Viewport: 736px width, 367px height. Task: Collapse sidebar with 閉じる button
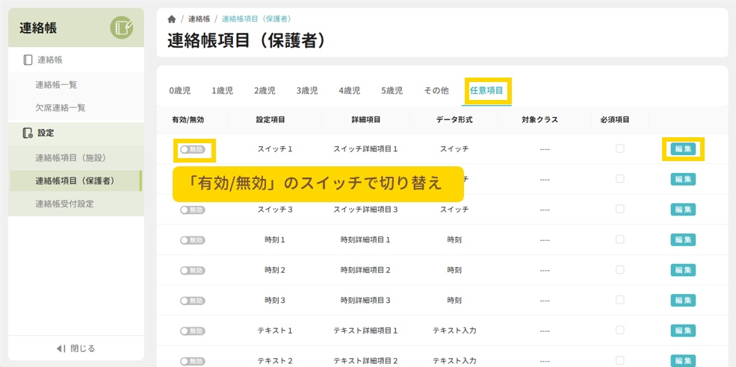pyautogui.click(x=76, y=348)
